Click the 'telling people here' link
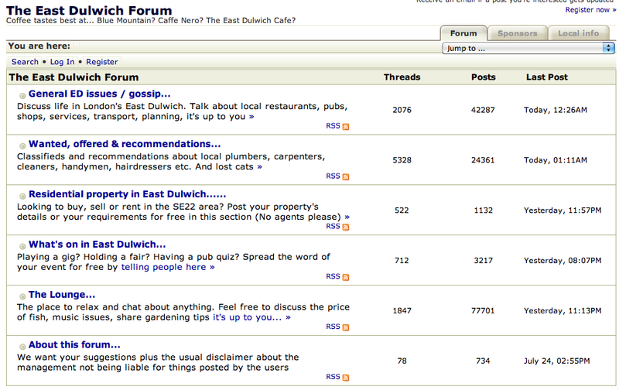The height and width of the screenshot is (390, 619). tap(163, 267)
